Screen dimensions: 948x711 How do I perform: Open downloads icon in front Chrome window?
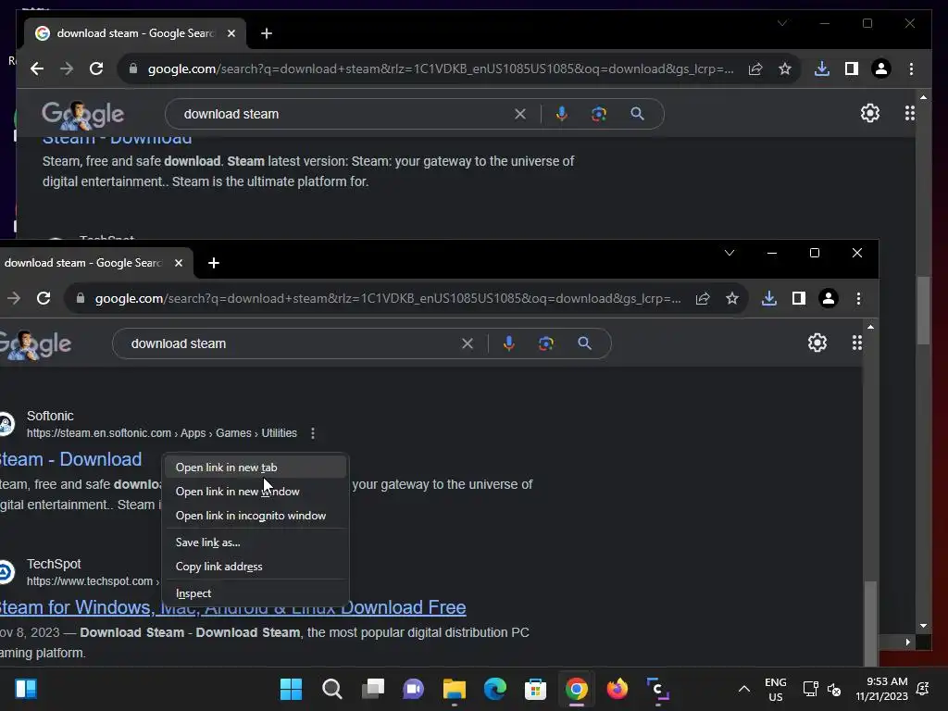point(769,298)
